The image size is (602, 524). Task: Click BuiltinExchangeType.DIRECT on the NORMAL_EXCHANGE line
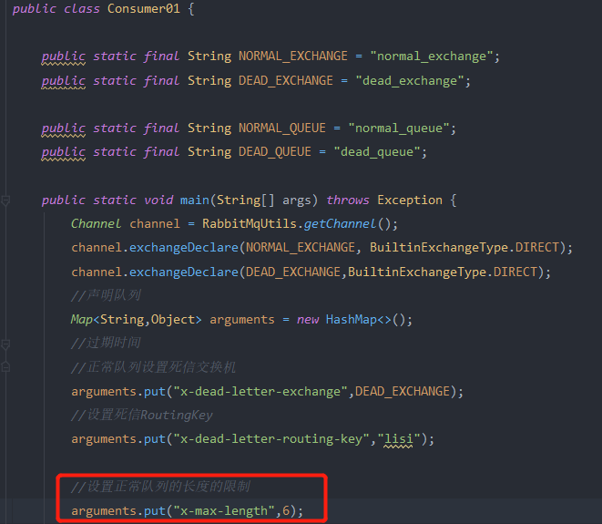[x=464, y=247]
